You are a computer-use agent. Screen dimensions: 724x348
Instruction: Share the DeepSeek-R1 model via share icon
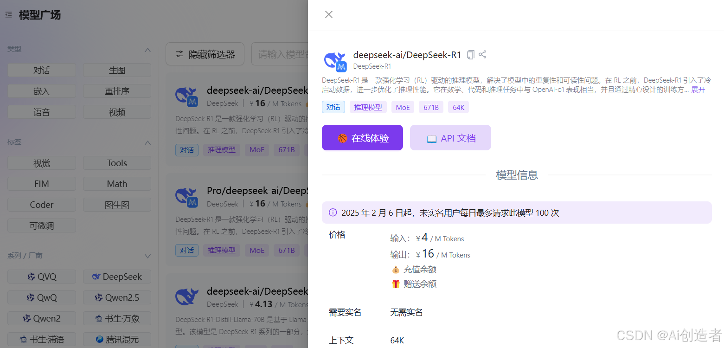click(x=482, y=54)
